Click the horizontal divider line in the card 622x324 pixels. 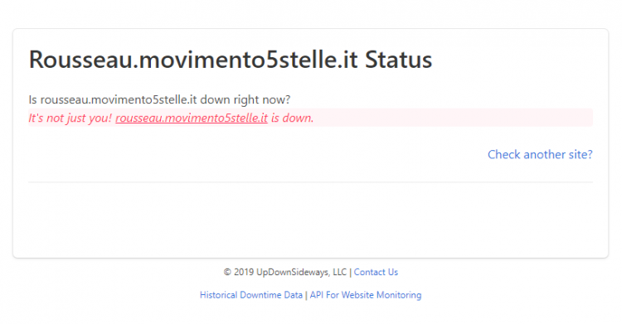311,182
